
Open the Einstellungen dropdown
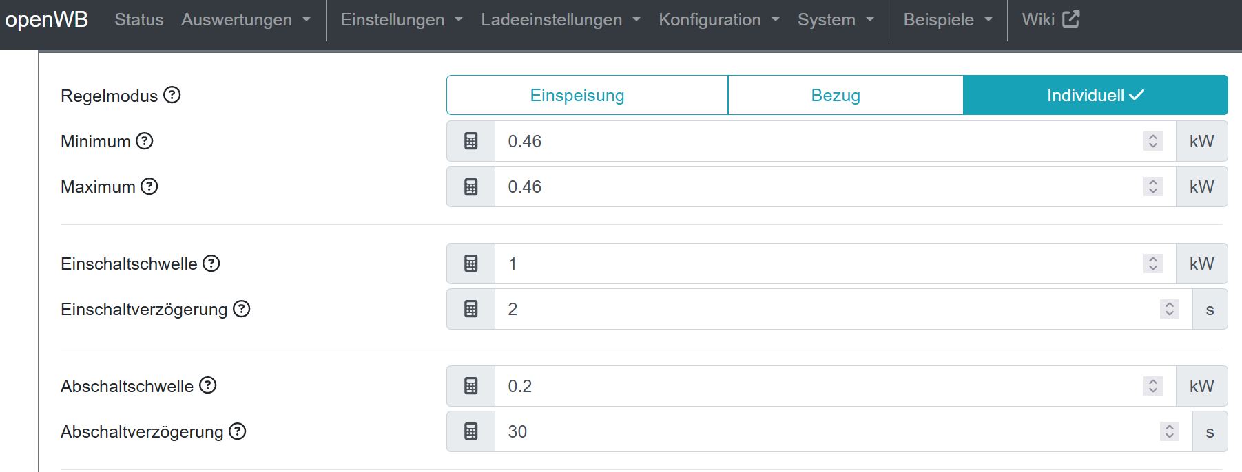402,20
